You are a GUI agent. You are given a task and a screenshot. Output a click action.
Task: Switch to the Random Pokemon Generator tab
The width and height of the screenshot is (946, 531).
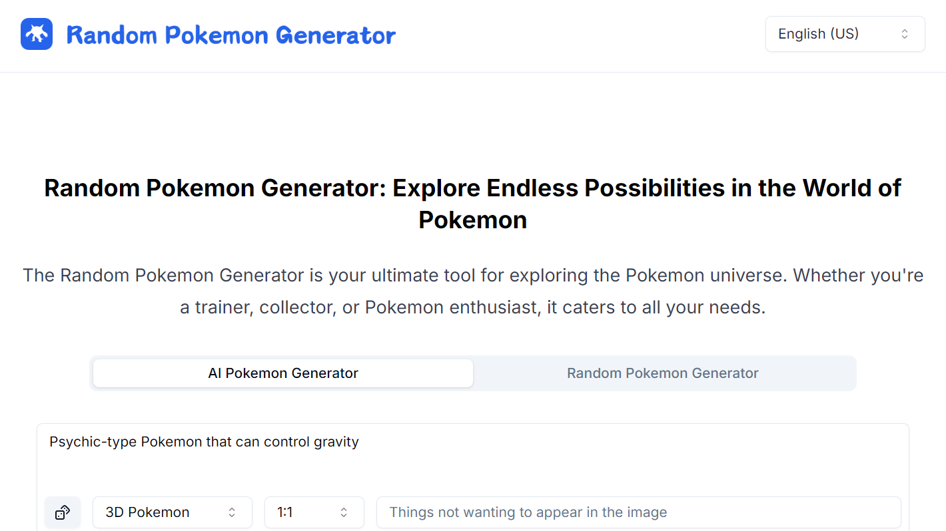(662, 373)
